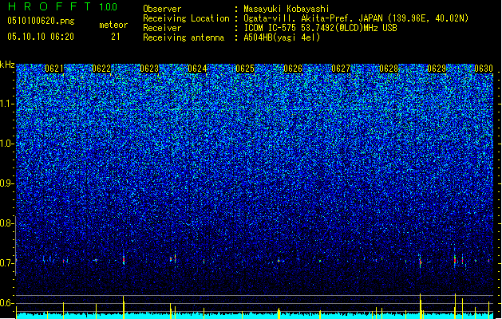The image size is (502, 319).
Task: Click the meteor count value 21
Action: tap(116, 37)
